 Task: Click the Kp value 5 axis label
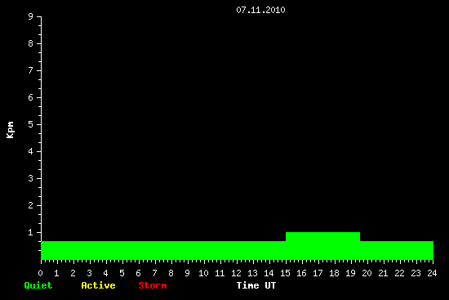pyautogui.click(x=31, y=124)
